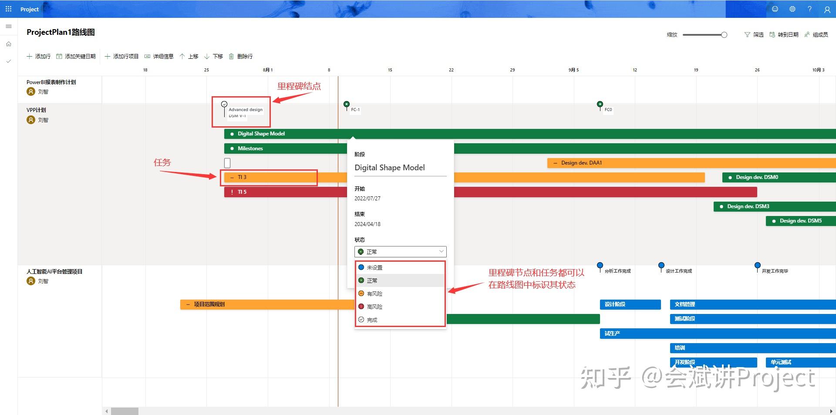The image size is (836, 415).
Task: Open the settings gear icon
Action: click(x=792, y=9)
